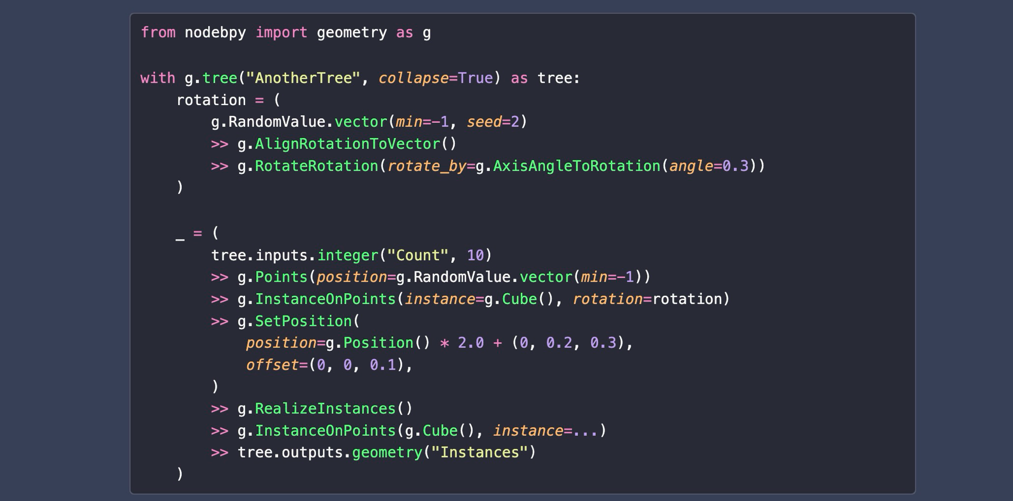Click "InstanceOnPoints" on the line with rotation=rotation
The height and width of the screenshot is (501, 1013).
[325, 299]
